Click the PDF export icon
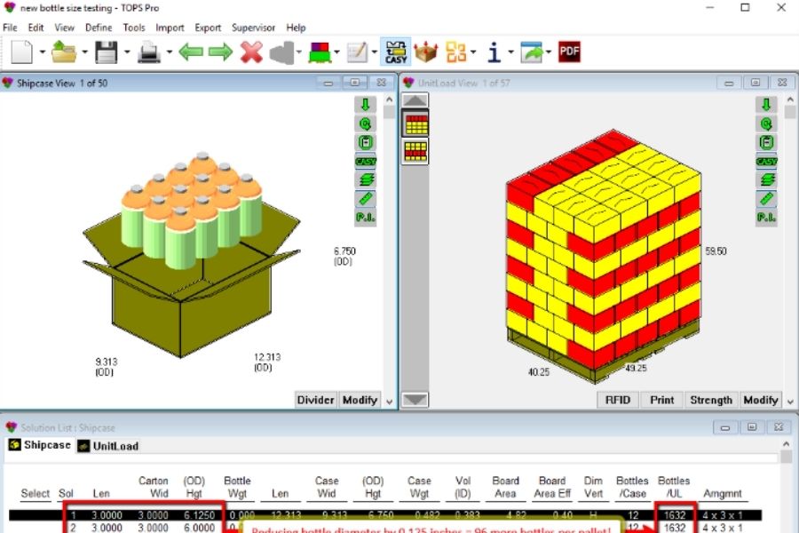Viewport: 799px width, 533px height. (569, 52)
